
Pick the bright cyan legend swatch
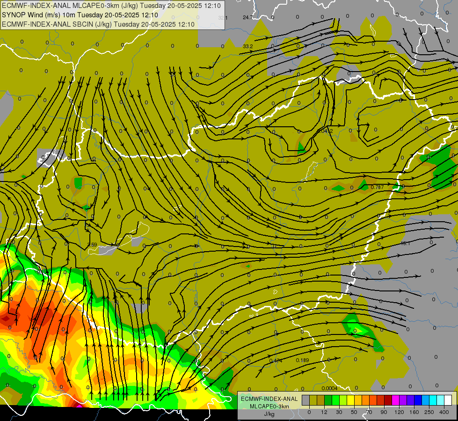point(434,400)
